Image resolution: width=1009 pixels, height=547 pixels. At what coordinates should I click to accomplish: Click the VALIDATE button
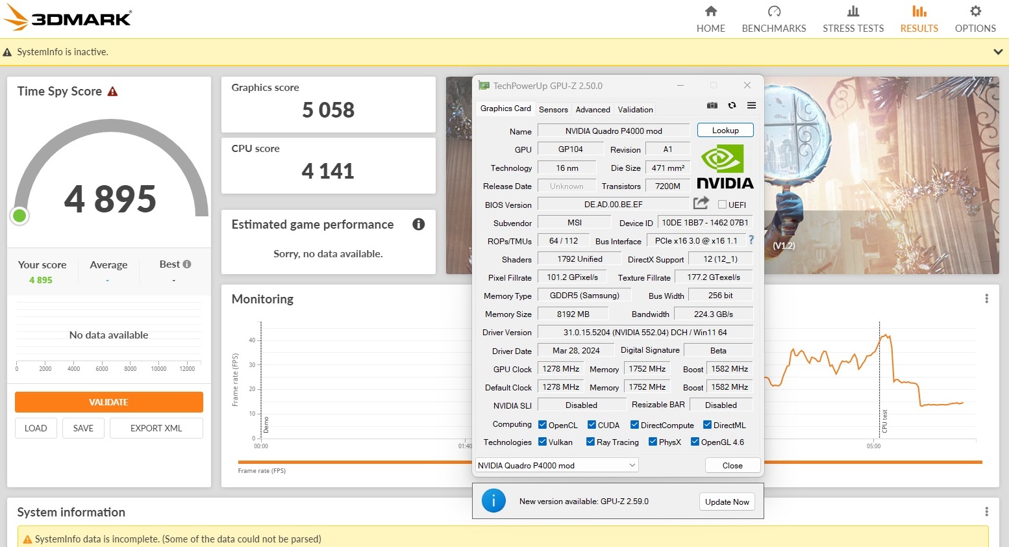[109, 402]
